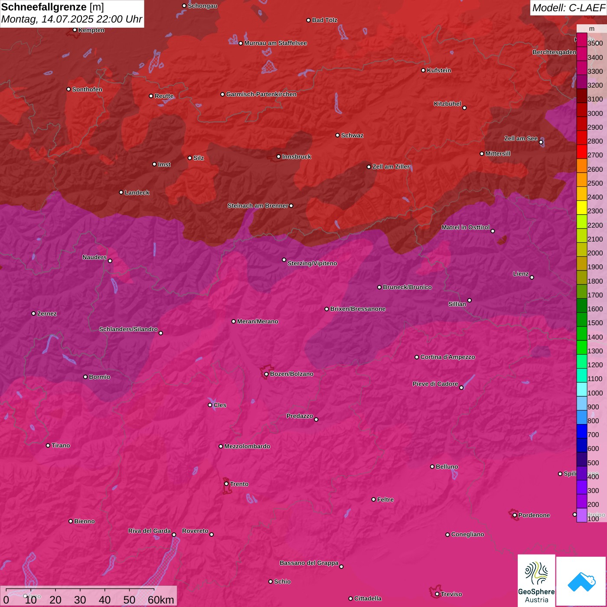The image size is (607, 607).
Task: Click the date line Montag, 14.07.2025 22:00 Uhr
Action: point(72,20)
